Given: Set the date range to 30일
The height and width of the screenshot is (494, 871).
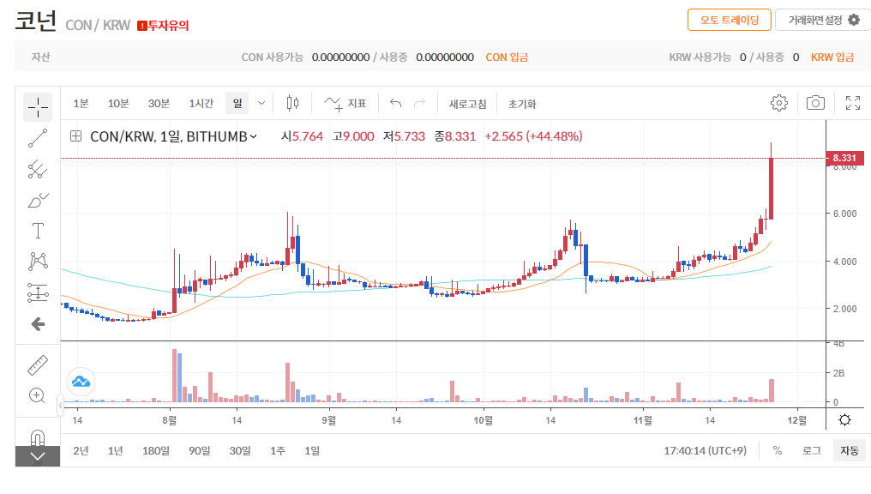Looking at the screenshot, I should point(240,450).
